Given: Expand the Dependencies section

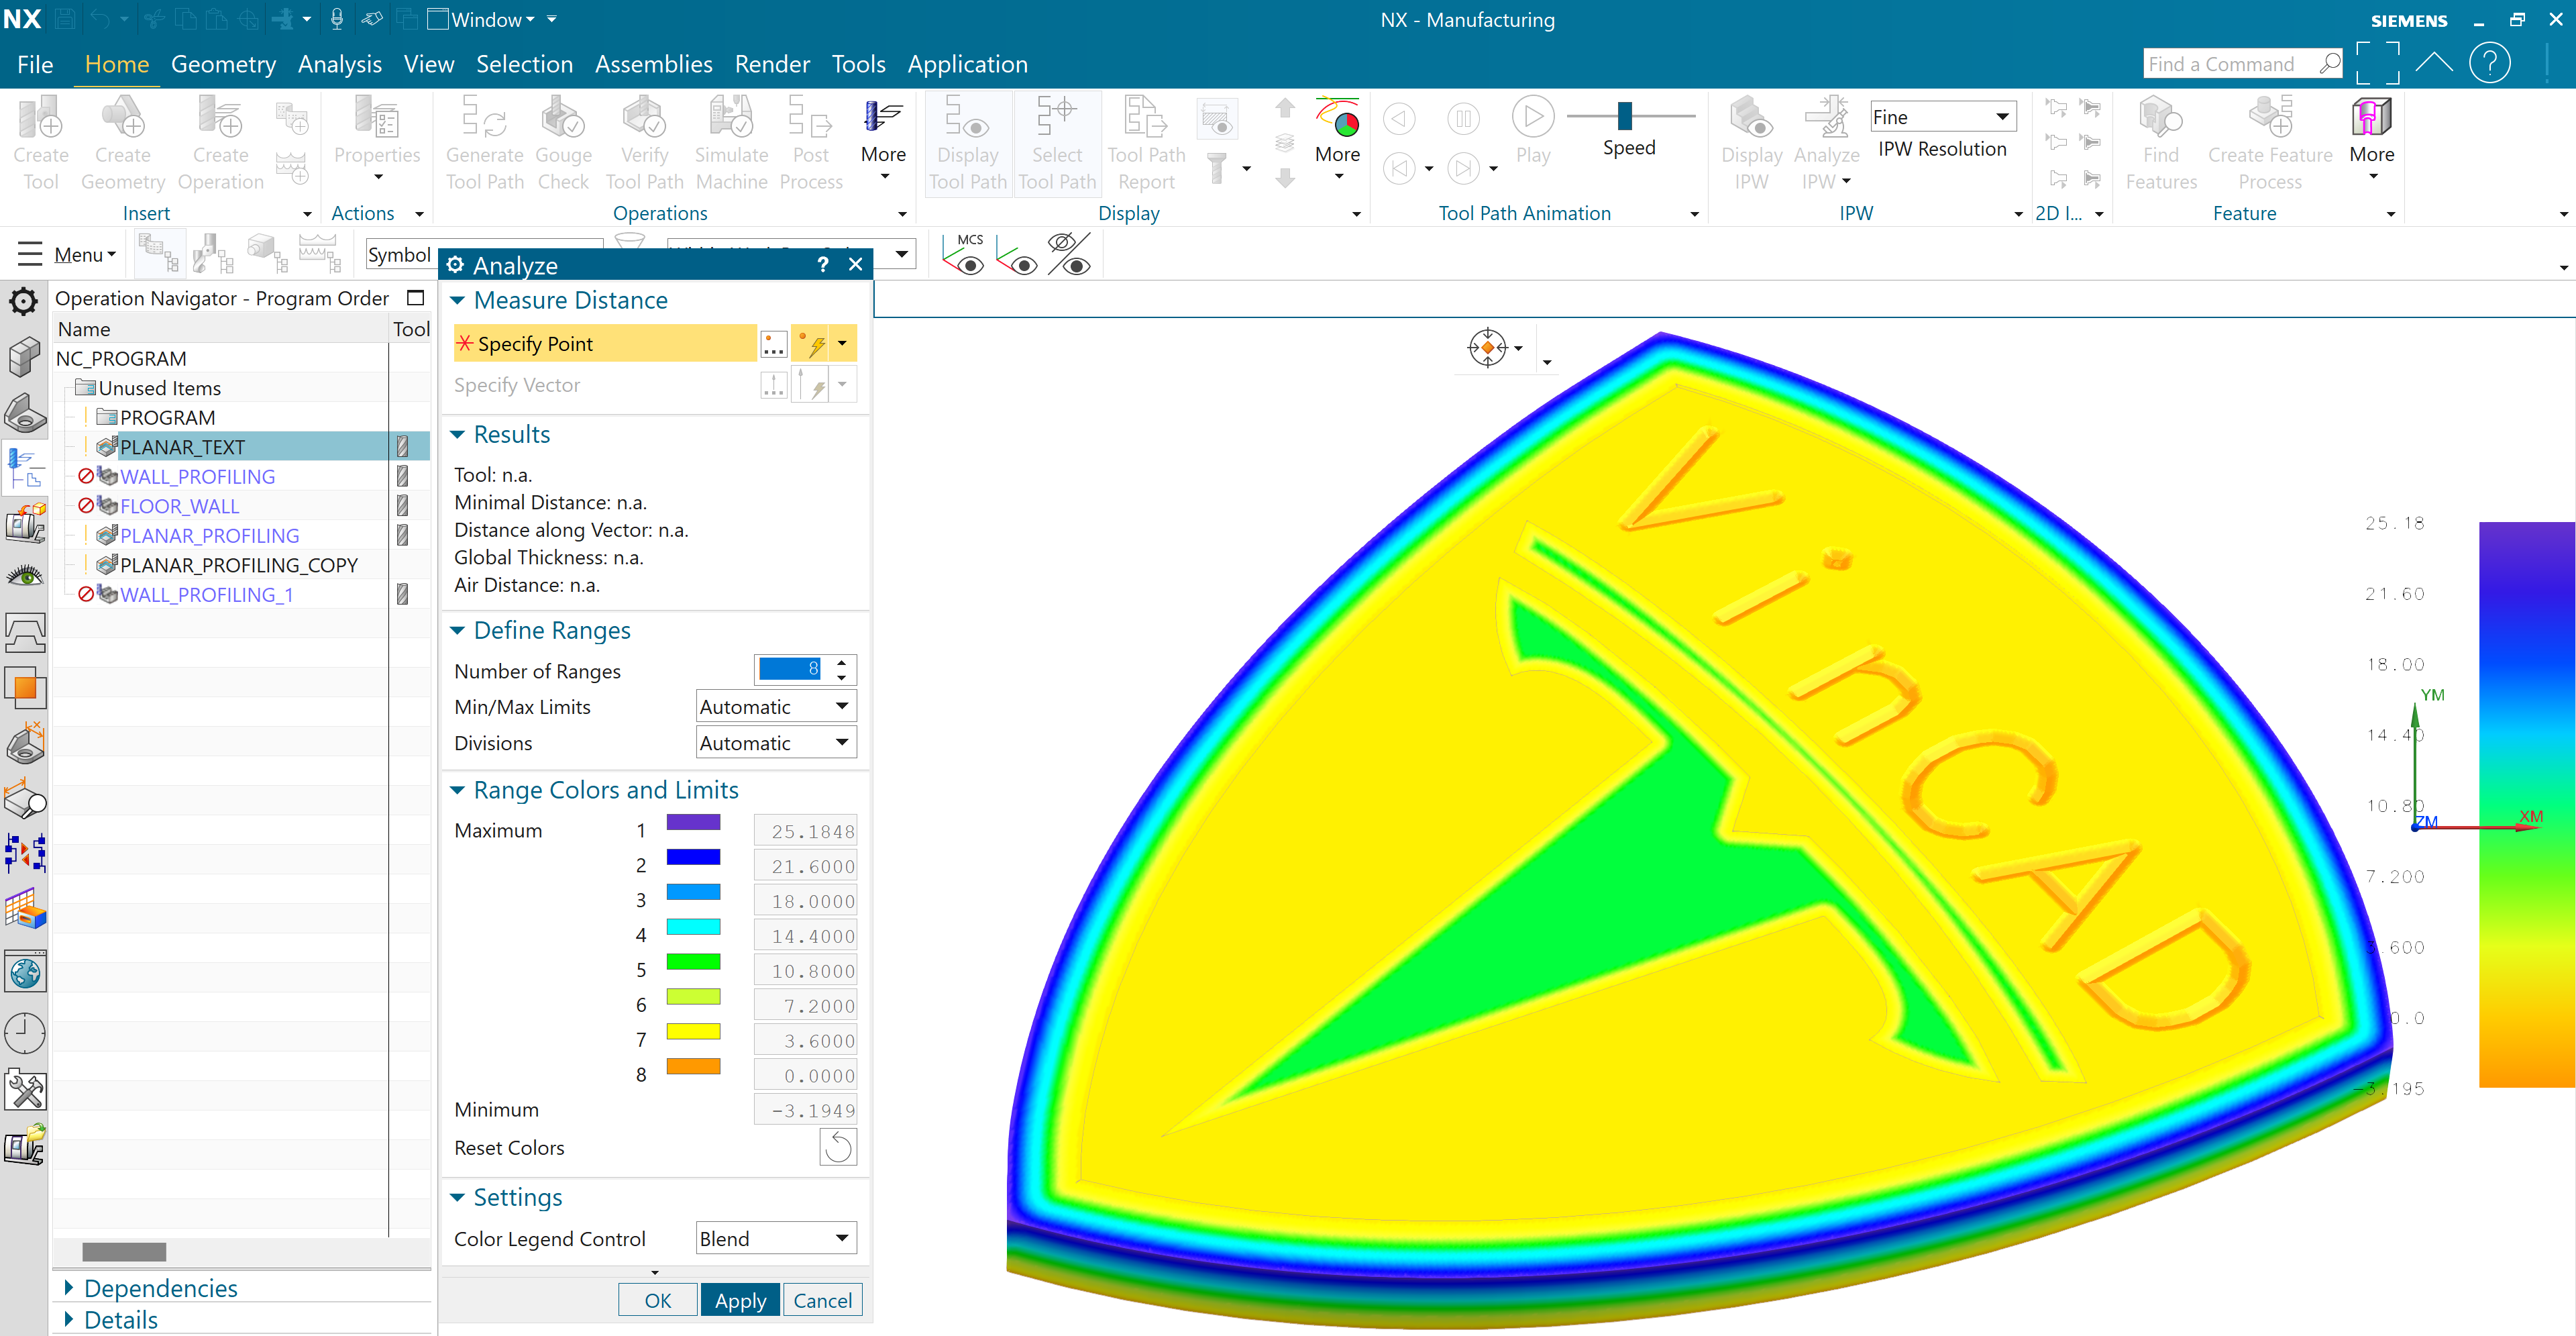Looking at the screenshot, I should (160, 1288).
